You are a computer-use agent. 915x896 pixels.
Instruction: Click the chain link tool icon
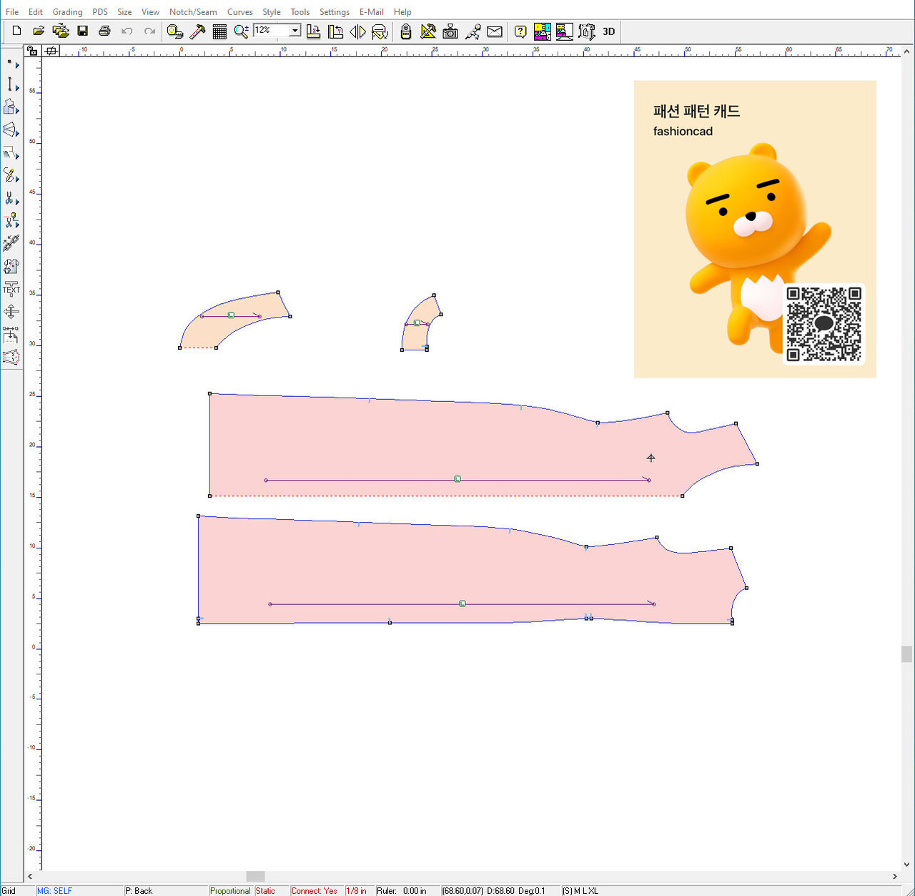(x=11, y=243)
